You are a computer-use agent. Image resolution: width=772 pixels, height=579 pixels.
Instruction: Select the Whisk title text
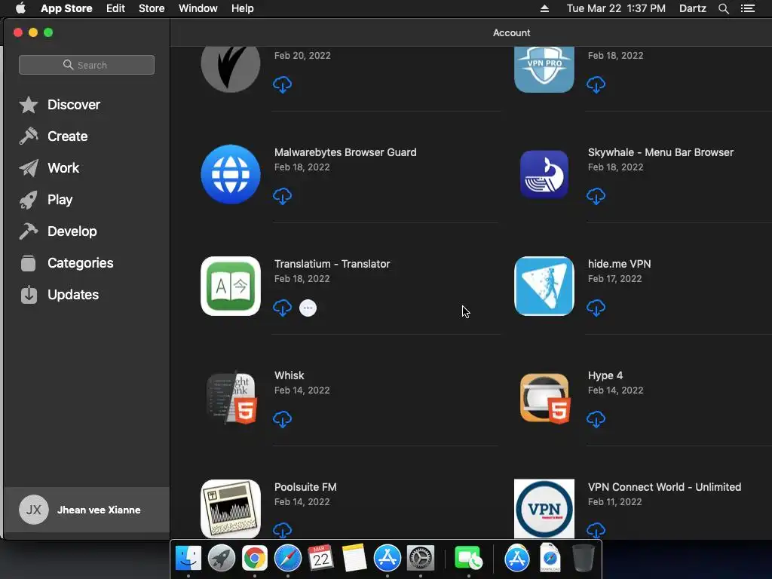289,375
